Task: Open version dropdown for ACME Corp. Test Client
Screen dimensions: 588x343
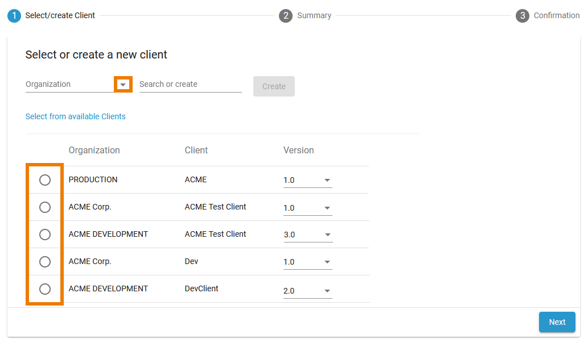Action: tap(327, 208)
